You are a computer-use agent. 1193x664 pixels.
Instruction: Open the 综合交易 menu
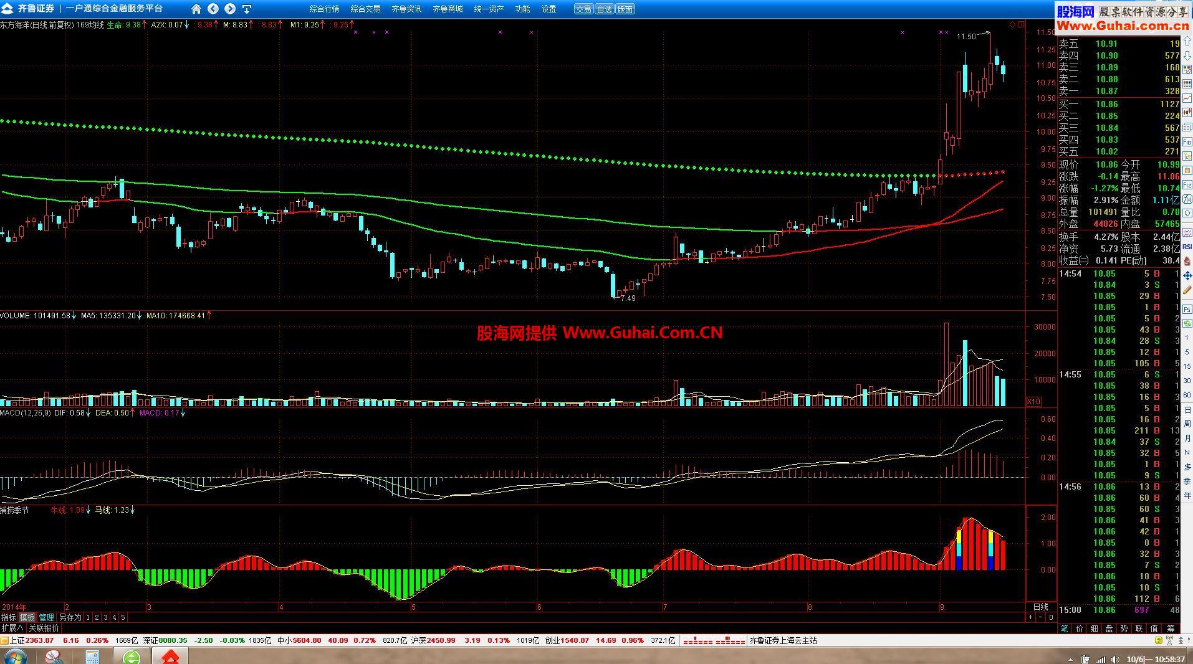pos(365,9)
